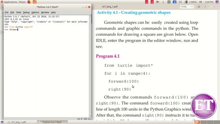Click the screen recorder tray icon
Viewport: 220px width, 124px height.
click(x=158, y=2)
